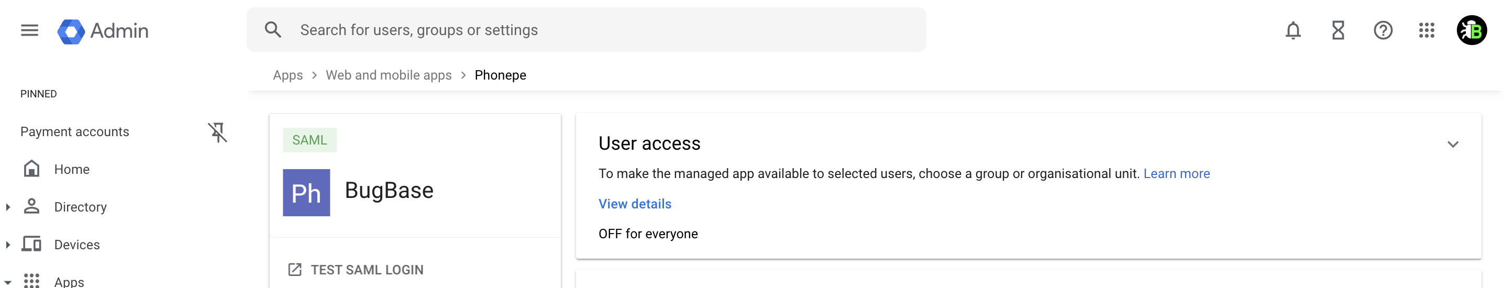Open the hourglass tasks icon

[x=1337, y=30]
